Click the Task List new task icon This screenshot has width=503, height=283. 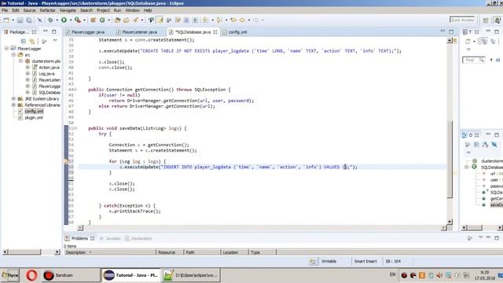tap(468, 41)
